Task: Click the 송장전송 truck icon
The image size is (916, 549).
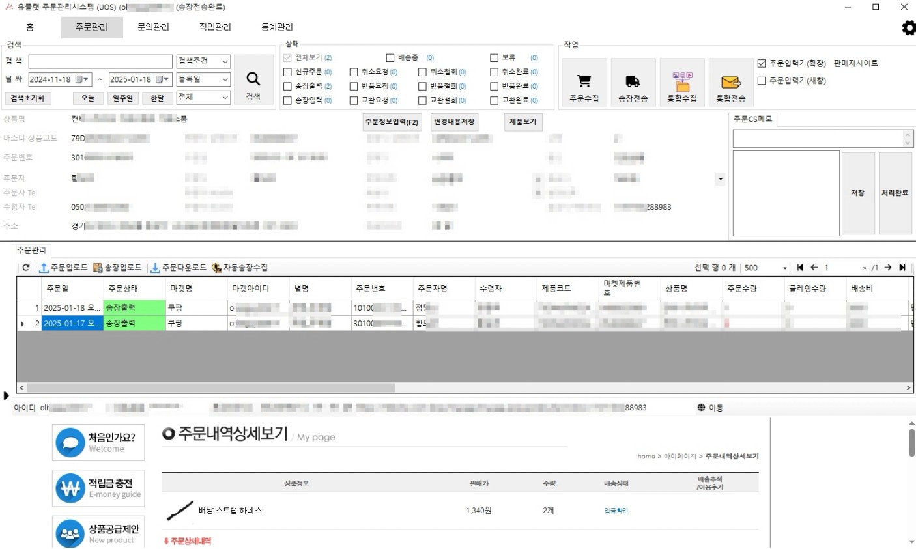Action: pos(633,81)
